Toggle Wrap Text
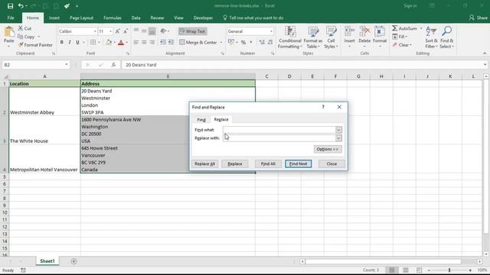Screen dimensions: 490x275 192,31
